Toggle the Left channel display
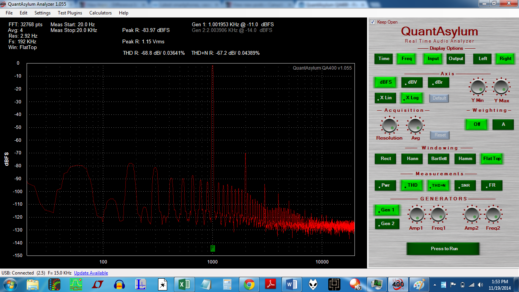This screenshot has height=292, width=519. pyautogui.click(x=483, y=59)
